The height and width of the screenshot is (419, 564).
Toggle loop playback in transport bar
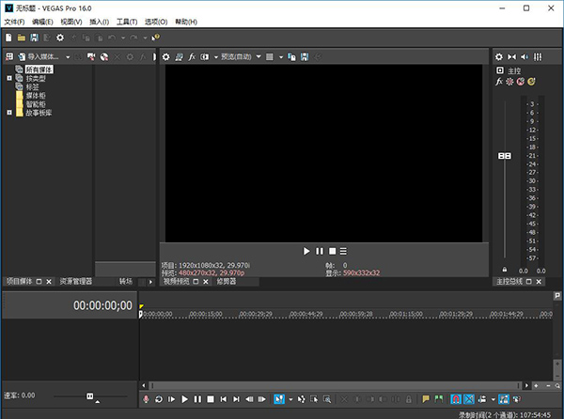tap(159, 399)
